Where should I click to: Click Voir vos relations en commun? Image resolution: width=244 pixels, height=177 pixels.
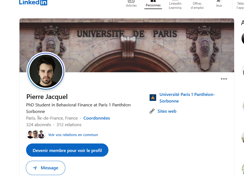(x=73, y=135)
